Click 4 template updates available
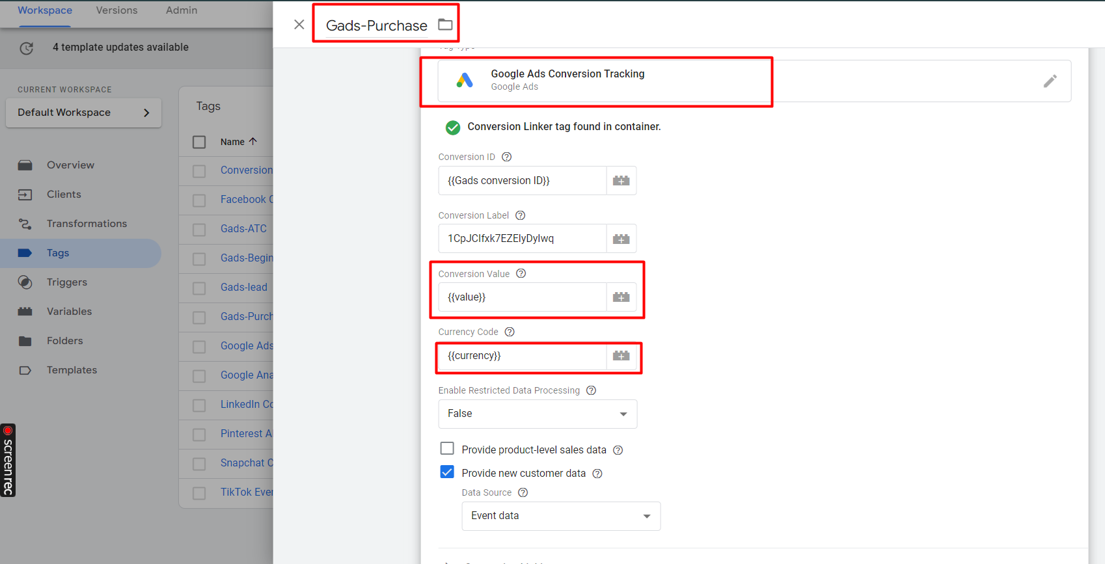1105x564 pixels. pos(120,47)
